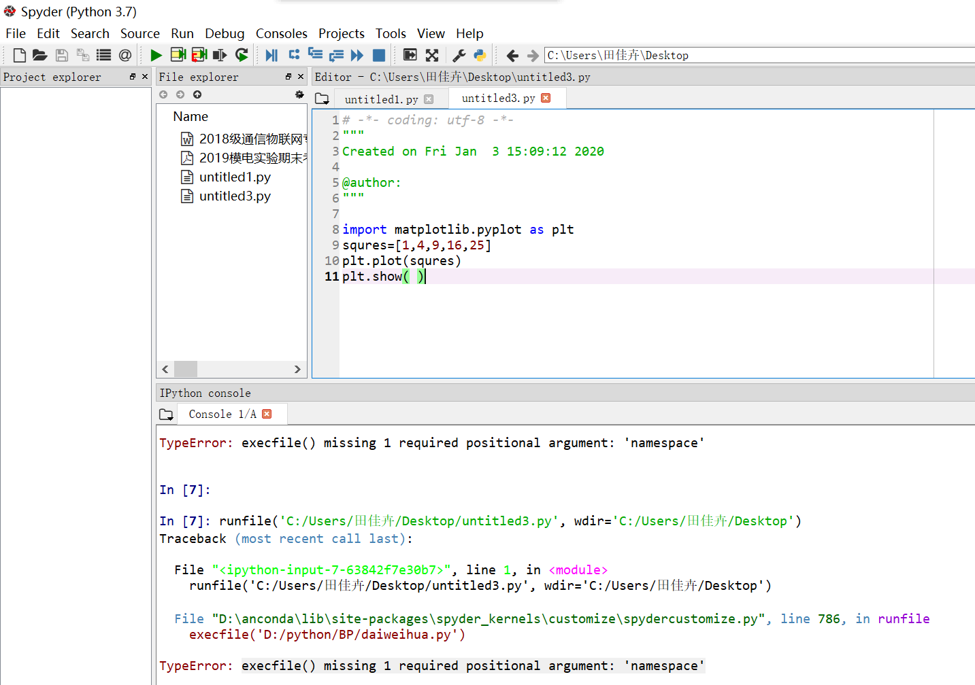Go back with left arrow icon
This screenshot has height=685, width=975.
click(x=512, y=55)
